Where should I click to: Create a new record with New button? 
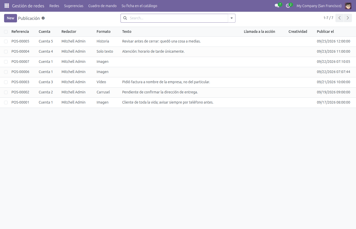[x=10, y=18]
